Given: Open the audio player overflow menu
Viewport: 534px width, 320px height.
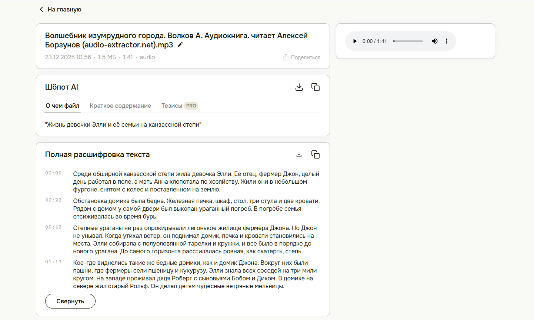Looking at the screenshot, I should tap(447, 41).
